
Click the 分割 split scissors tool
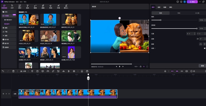coord(23,71)
